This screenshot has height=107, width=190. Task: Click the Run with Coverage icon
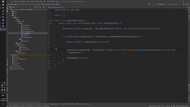click(174, 4)
